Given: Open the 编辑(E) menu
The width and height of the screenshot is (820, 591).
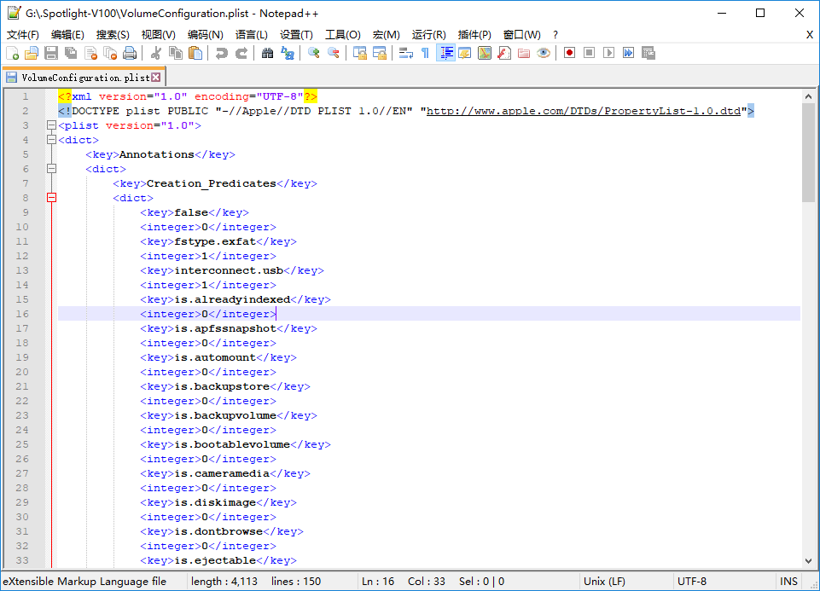Looking at the screenshot, I should coord(67,34).
